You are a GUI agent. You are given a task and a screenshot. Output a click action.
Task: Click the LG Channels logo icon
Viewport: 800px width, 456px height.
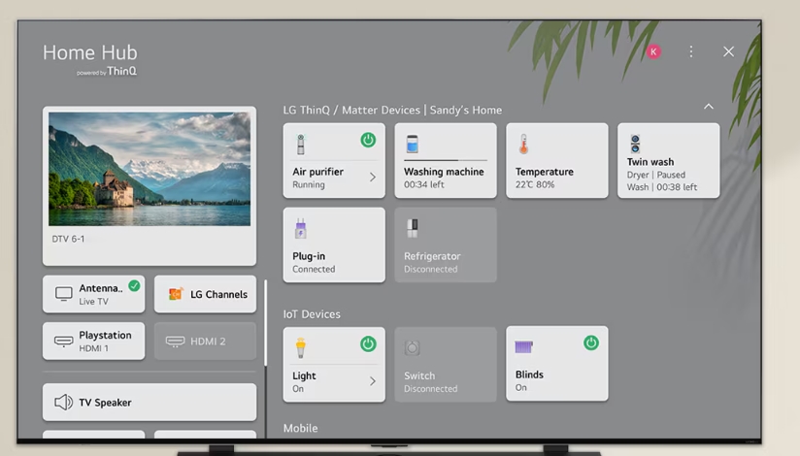click(176, 294)
